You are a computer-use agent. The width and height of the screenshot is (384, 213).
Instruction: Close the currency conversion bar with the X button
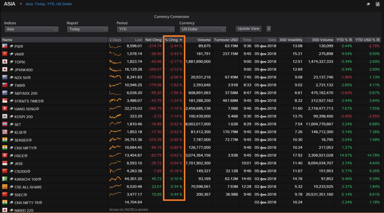pyautogui.click(x=269, y=29)
